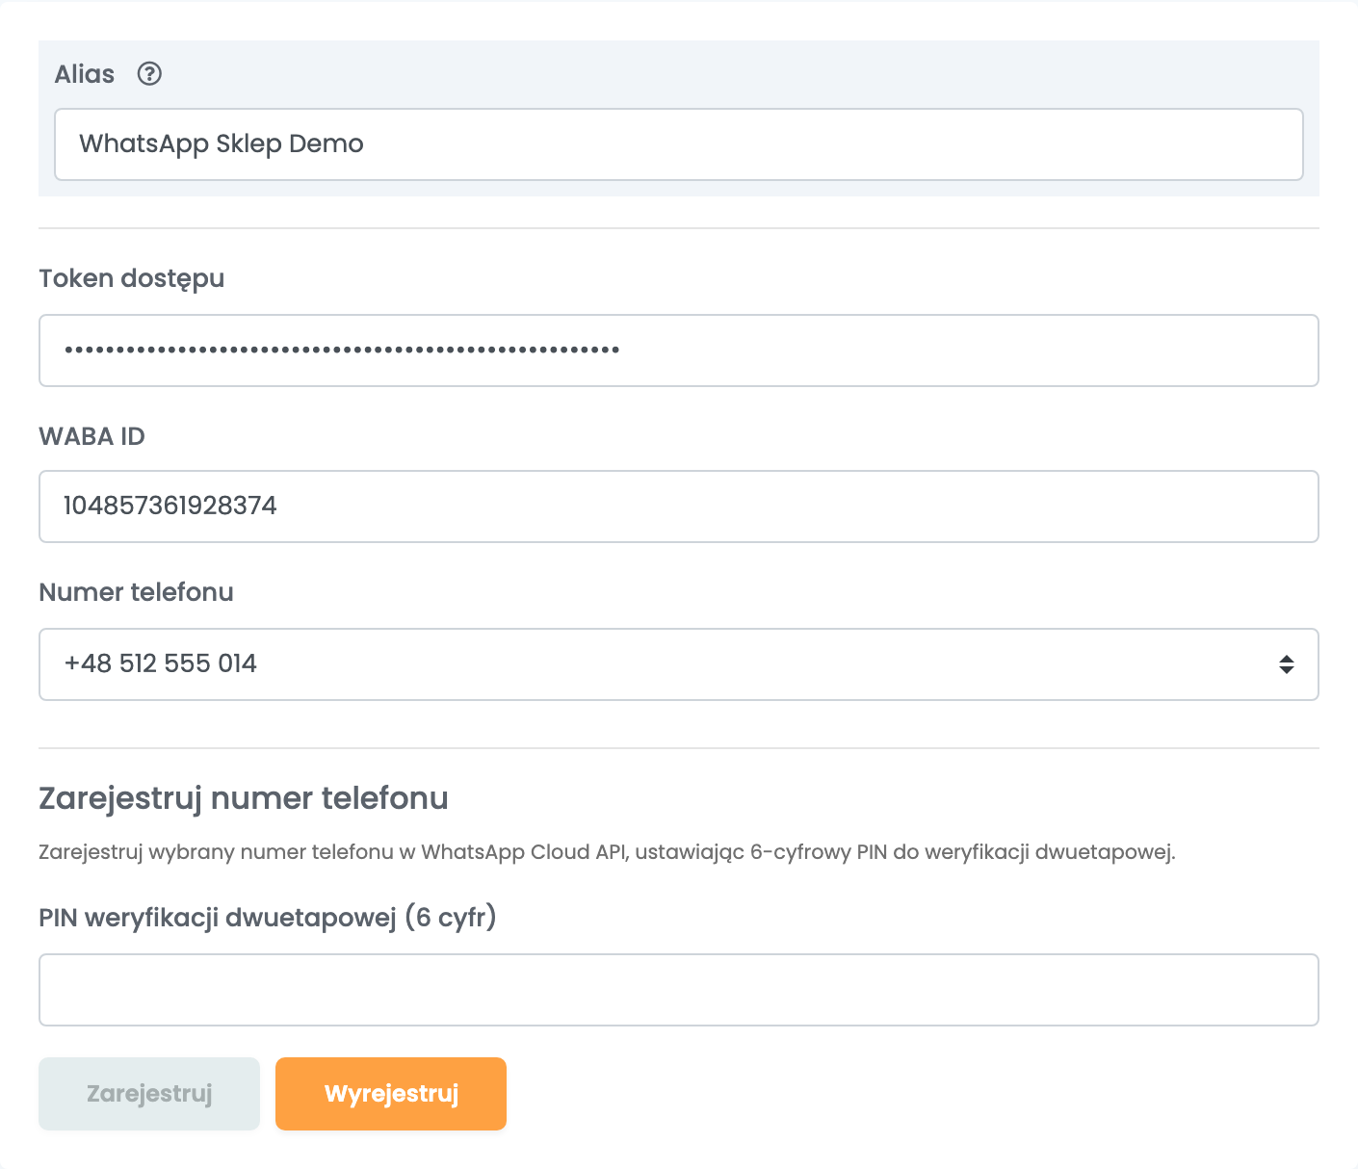Open the Numer telefonu dropdown
Screen dimensions: 1358x1169
[x=679, y=664]
